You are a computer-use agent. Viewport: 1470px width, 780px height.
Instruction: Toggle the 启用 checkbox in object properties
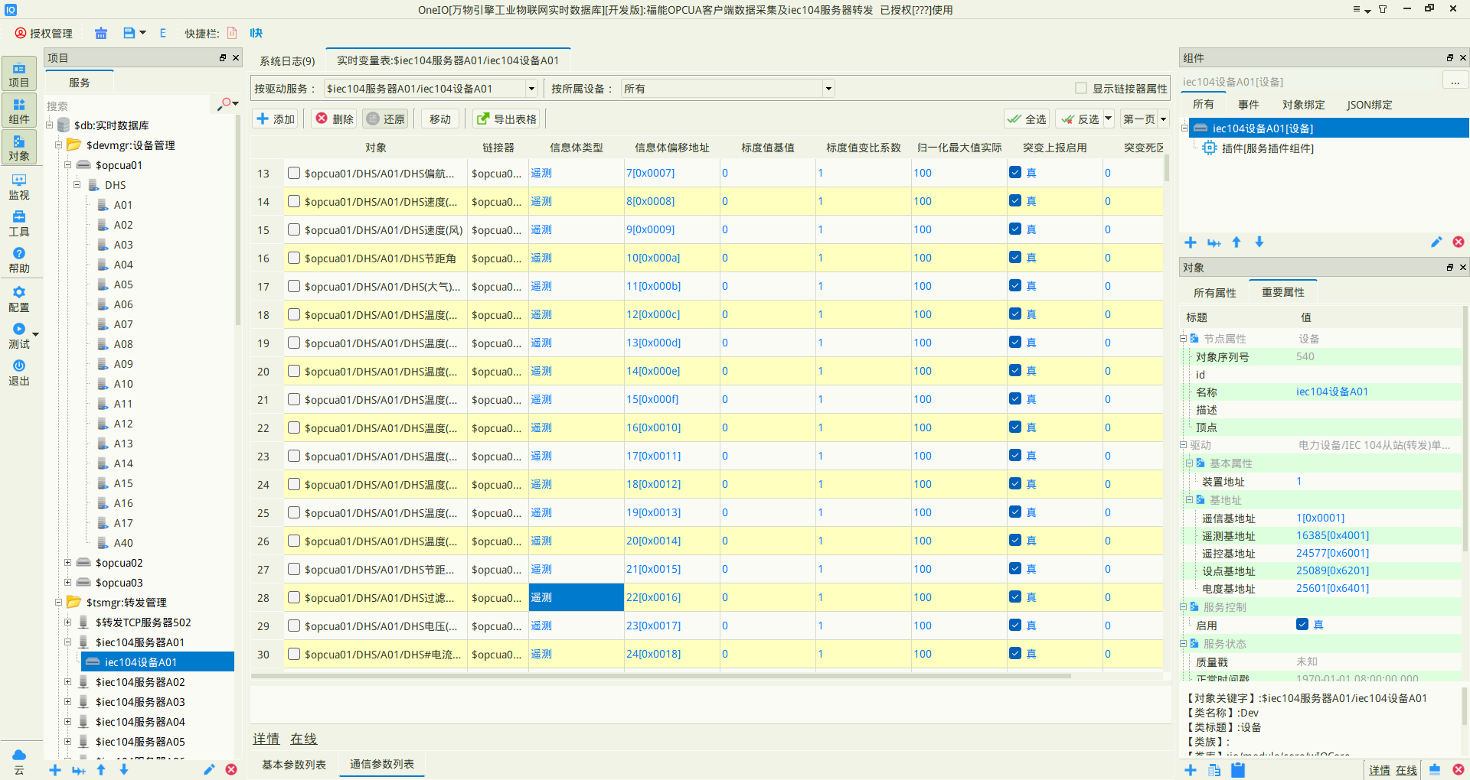(x=1302, y=624)
